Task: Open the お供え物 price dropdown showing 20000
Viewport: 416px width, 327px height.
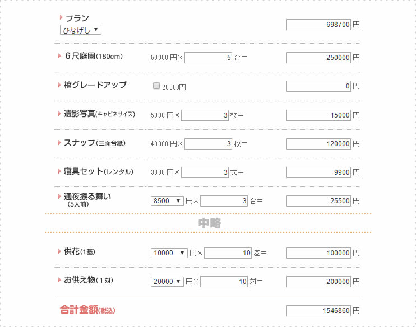Action: pos(167,282)
